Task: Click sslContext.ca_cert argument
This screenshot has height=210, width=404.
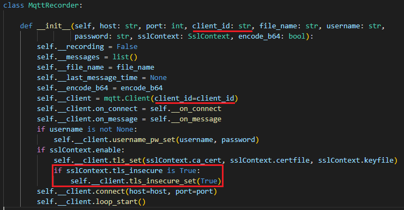Action: tap(184, 160)
